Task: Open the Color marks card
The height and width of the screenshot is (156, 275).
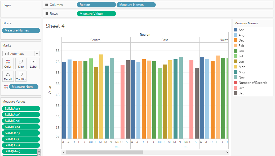Action: coord(8,63)
